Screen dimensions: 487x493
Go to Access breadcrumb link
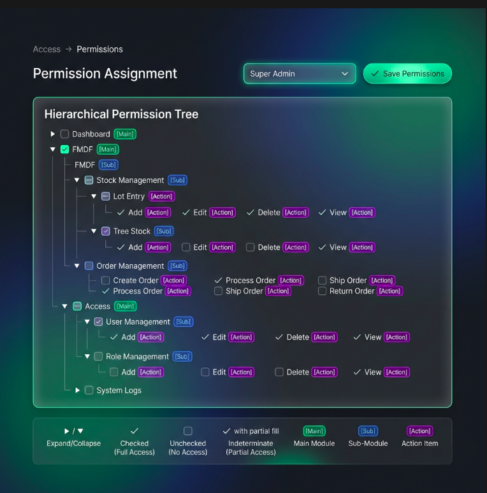click(47, 49)
